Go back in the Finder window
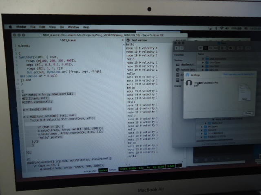 (177, 48)
